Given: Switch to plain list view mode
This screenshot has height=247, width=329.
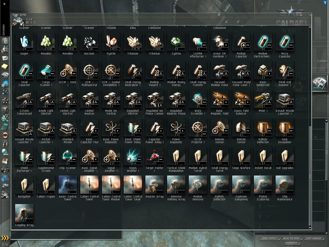Looking at the screenshot, I should [x=35, y=23].
